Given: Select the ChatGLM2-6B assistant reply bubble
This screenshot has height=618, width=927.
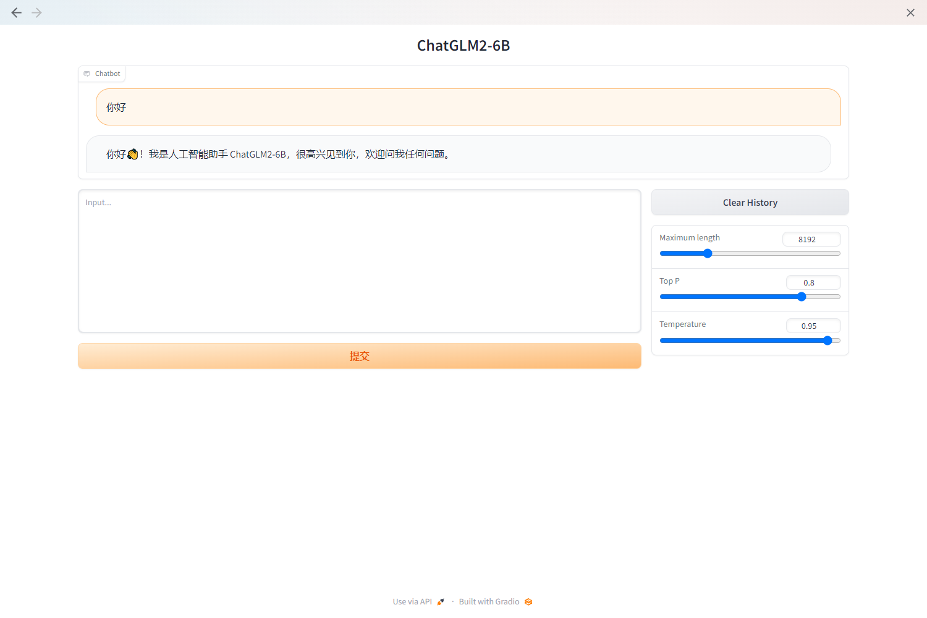Looking at the screenshot, I should tap(459, 154).
